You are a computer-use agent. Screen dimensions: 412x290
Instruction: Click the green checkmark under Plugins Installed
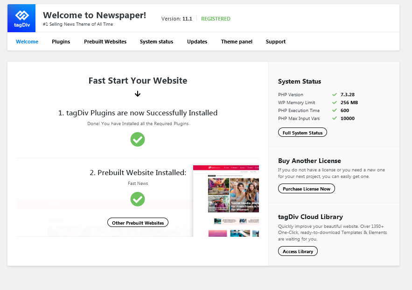[x=138, y=139]
